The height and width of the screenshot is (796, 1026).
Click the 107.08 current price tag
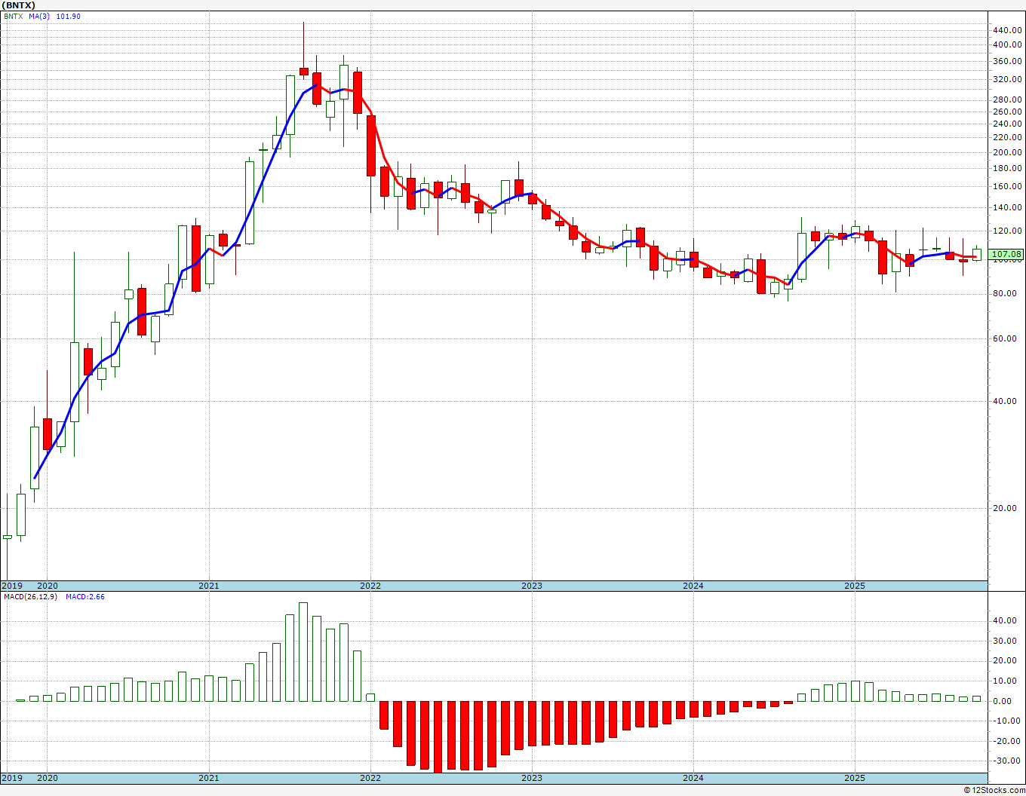point(1007,255)
